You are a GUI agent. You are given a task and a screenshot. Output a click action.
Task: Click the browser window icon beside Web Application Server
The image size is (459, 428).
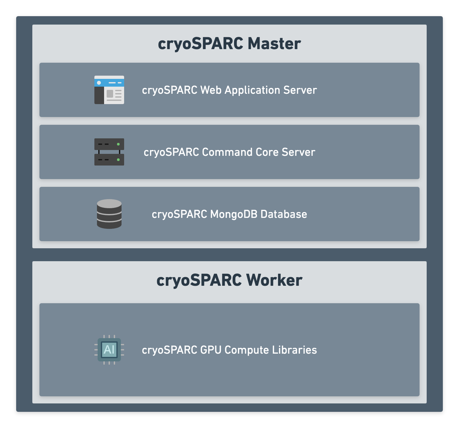(109, 90)
